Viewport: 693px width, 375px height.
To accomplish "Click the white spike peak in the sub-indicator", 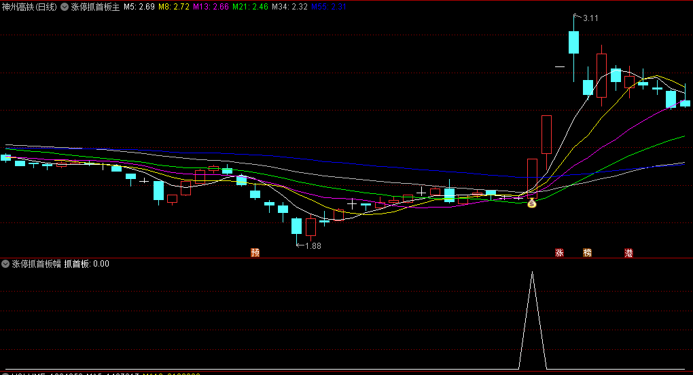I will click(x=532, y=273).
